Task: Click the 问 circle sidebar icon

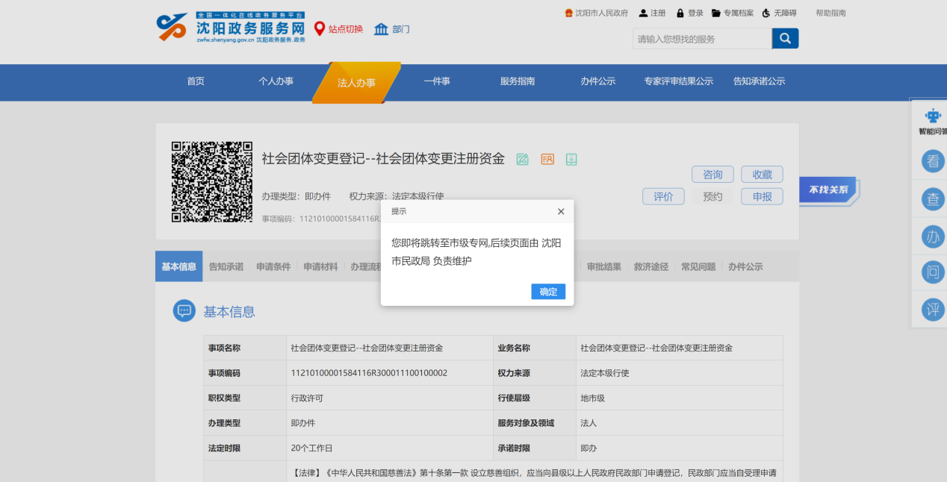Action: pos(933,272)
